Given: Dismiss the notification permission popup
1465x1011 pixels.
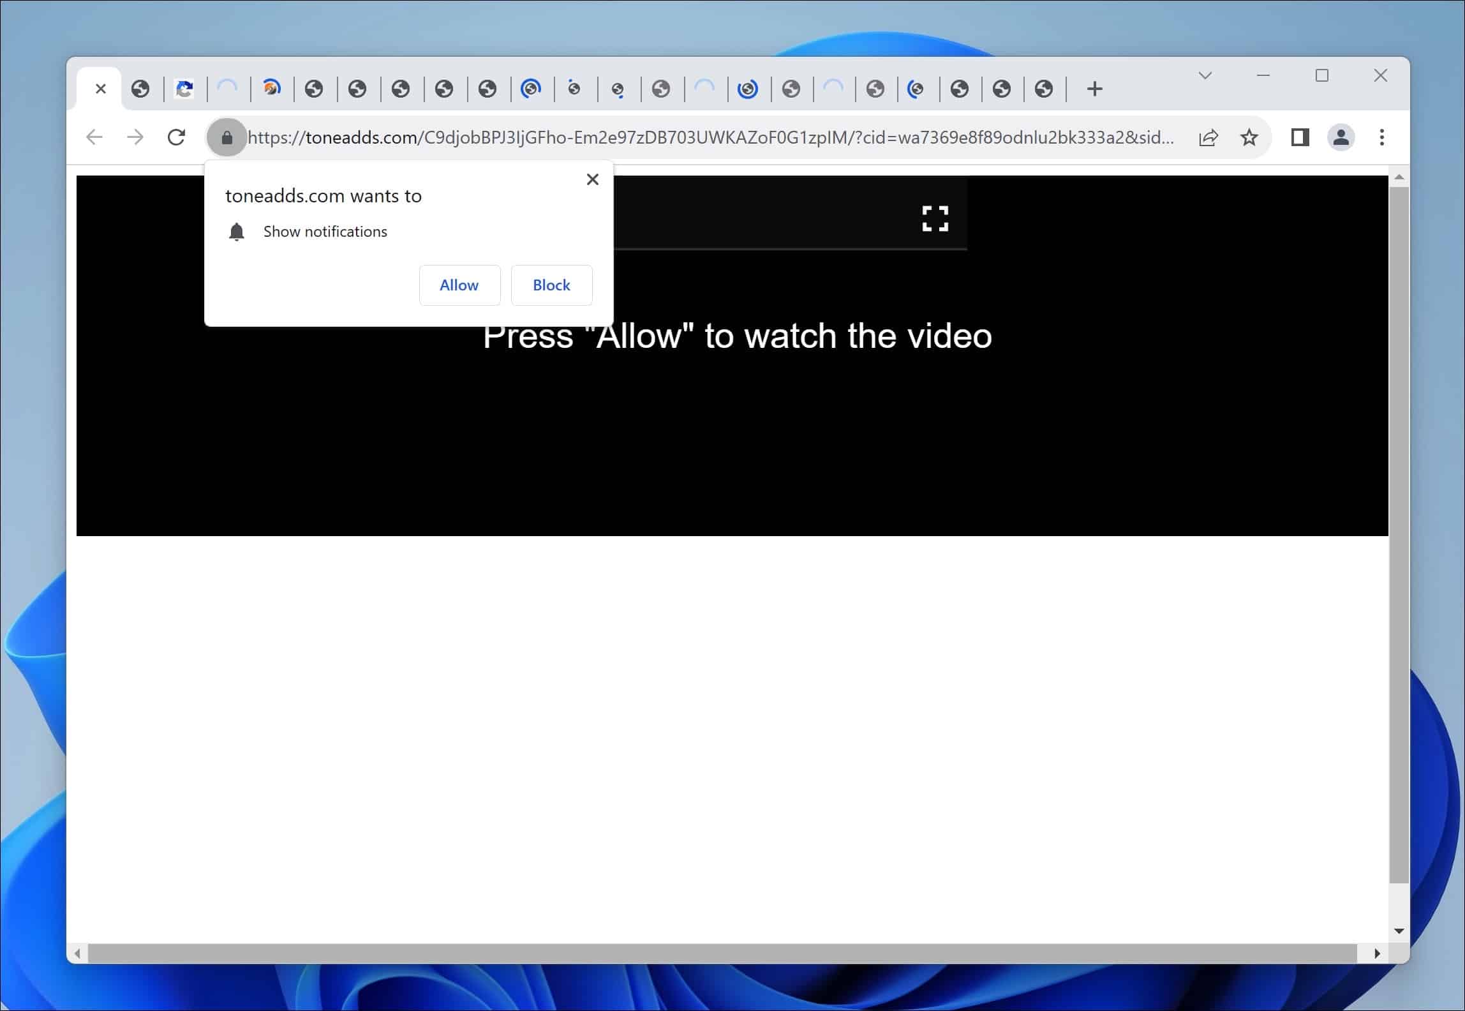Looking at the screenshot, I should [x=593, y=179].
